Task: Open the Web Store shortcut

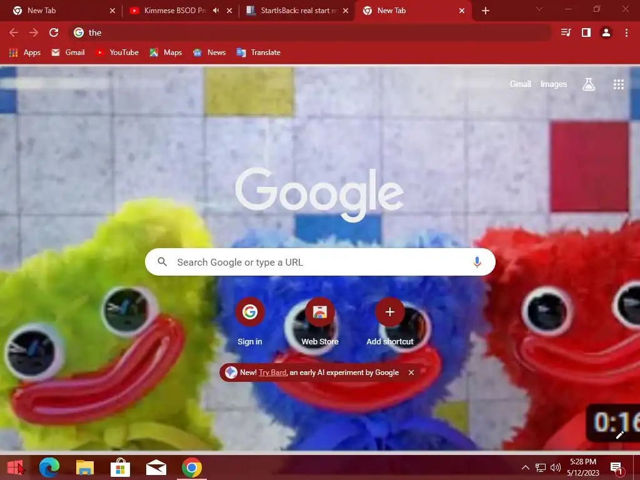Action: [320, 322]
